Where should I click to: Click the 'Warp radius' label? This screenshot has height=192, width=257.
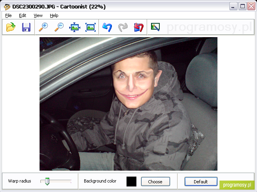coord(19,181)
